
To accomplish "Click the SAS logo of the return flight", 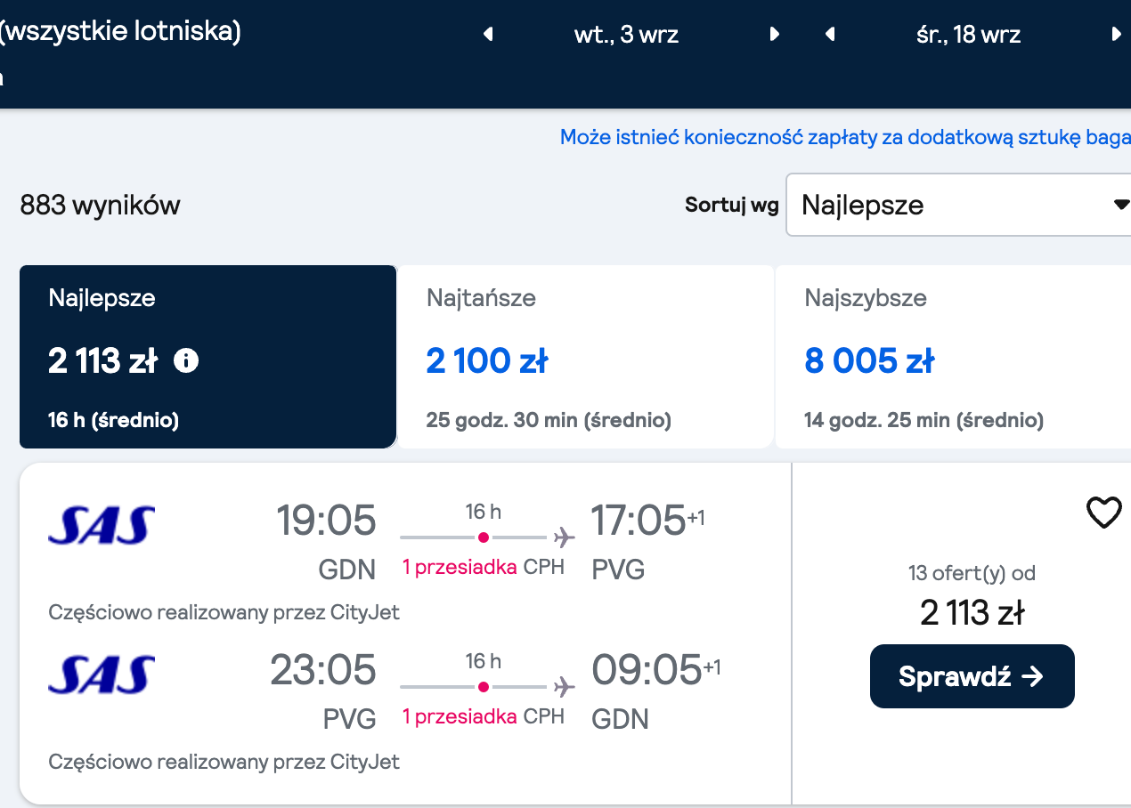I will pyautogui.click(x=102, y=673).
